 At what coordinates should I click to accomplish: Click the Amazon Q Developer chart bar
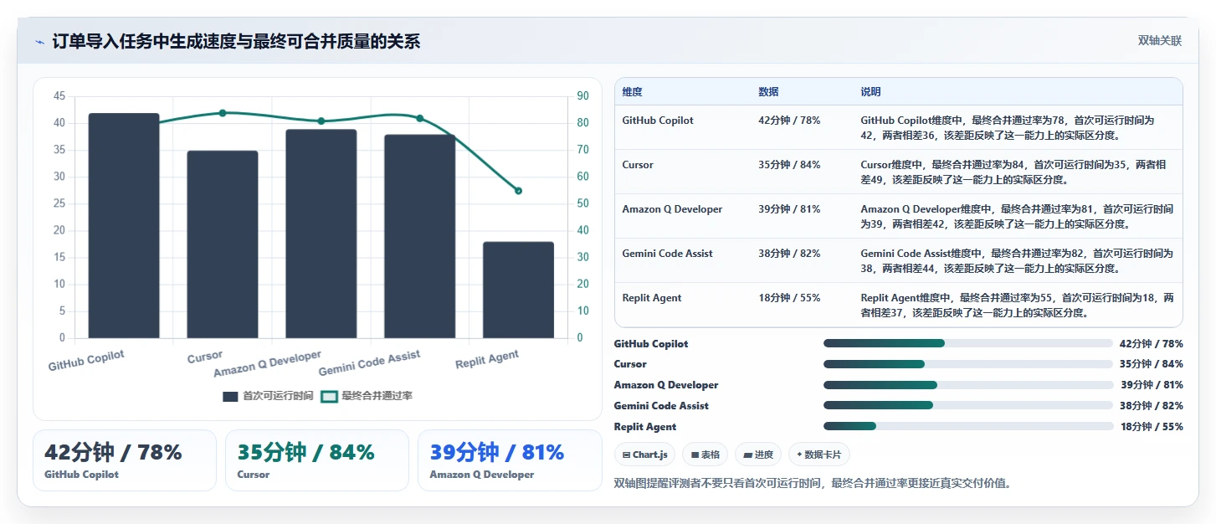point(321,234)
